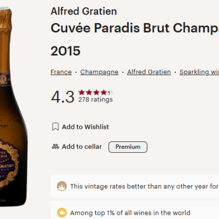This screenshot has height=219, width=219.
Task: Click the vintage rates better banner
Action: coord(135,186)
